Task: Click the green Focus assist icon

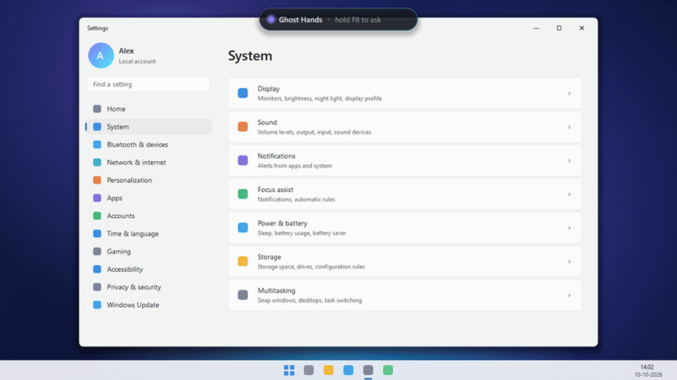Action: click(x=243, y=194)
